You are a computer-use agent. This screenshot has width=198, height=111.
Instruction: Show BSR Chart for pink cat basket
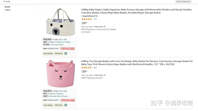(x=59, y=105)
